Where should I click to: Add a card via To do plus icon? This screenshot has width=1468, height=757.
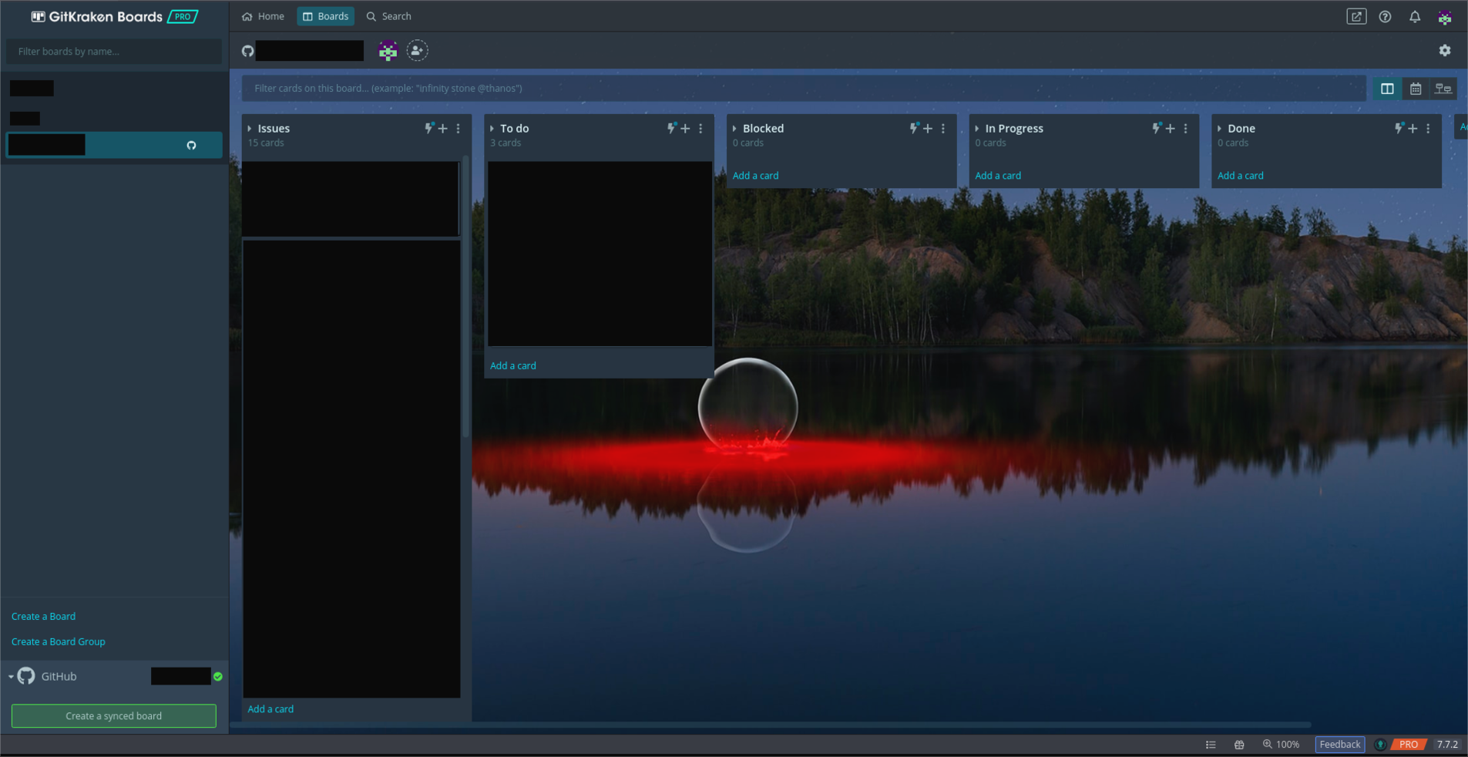coord(685,129)
